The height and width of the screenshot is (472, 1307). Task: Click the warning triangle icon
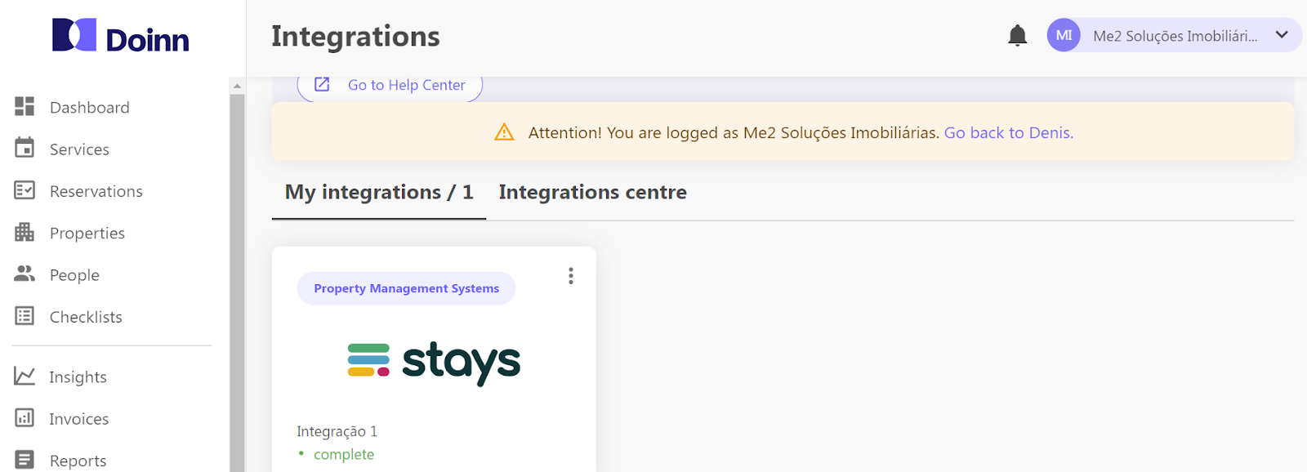504,132
